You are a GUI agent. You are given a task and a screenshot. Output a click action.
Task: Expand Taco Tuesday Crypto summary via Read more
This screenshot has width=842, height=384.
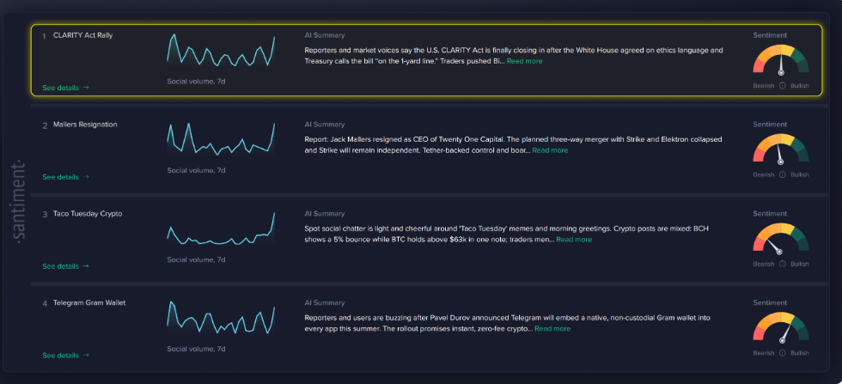[574, 240]
